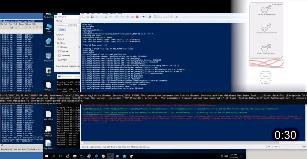Click the Save script toolbar icon
The height and width of the screenshot is (159, 307).
click(92, 17)
